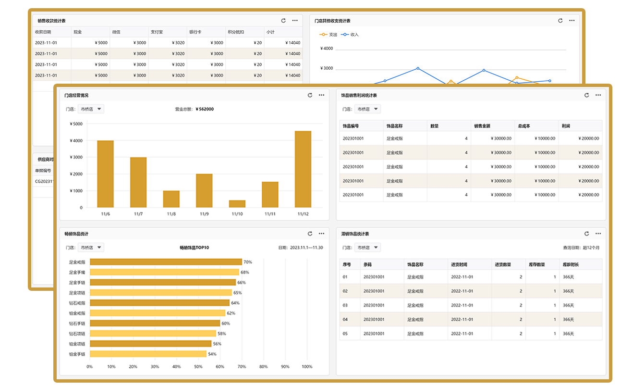Click refresh icon in 门店经营情况 panel
The image size is (633, 386).
point(310,95)
